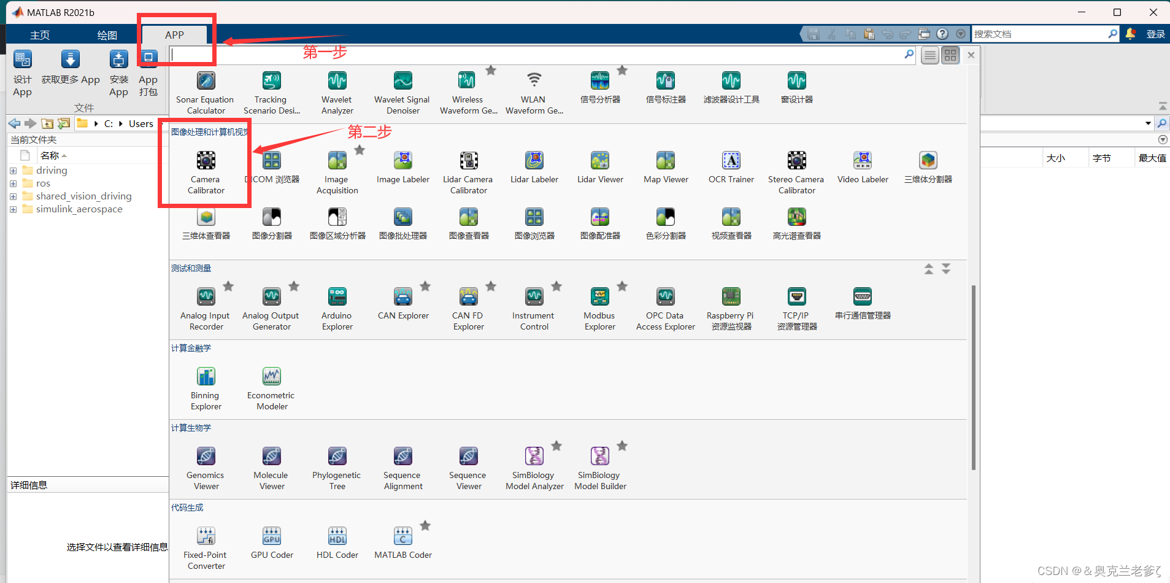
Task: Open the Lidar Labeler app
Action: (x=534, y=168)
